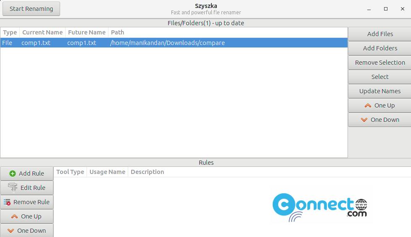Click orange up-chevron icon beside files list
Screen dimensions: 411x237
click(x=368, y=105)
